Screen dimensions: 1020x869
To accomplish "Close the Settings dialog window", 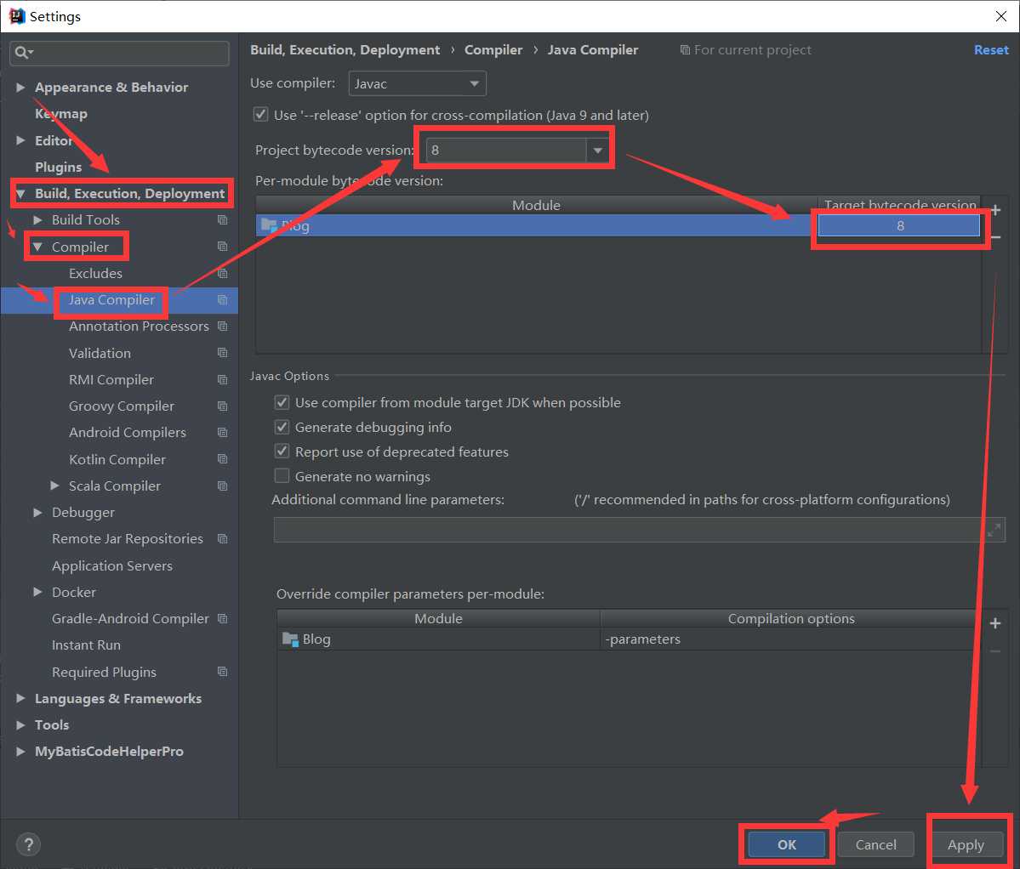I will [1001, 16].
